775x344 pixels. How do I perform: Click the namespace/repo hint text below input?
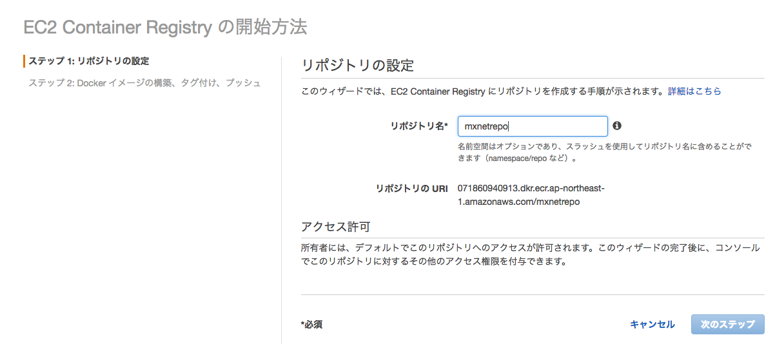pyautogui.click(x=605, y=152)
